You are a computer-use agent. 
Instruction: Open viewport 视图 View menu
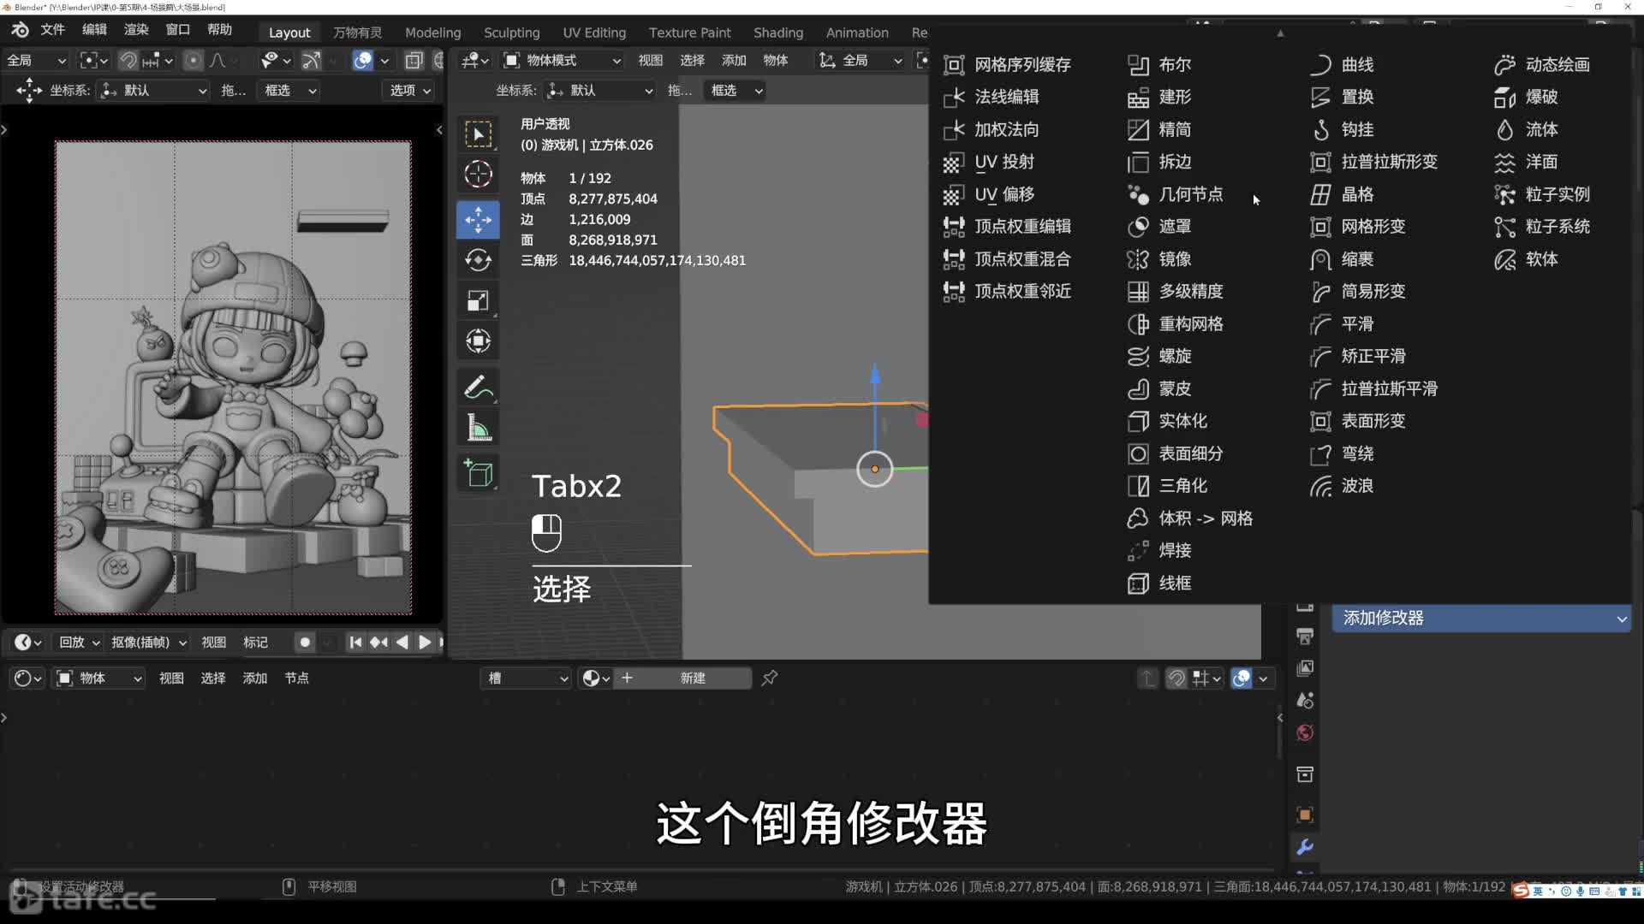click(650, 61)
